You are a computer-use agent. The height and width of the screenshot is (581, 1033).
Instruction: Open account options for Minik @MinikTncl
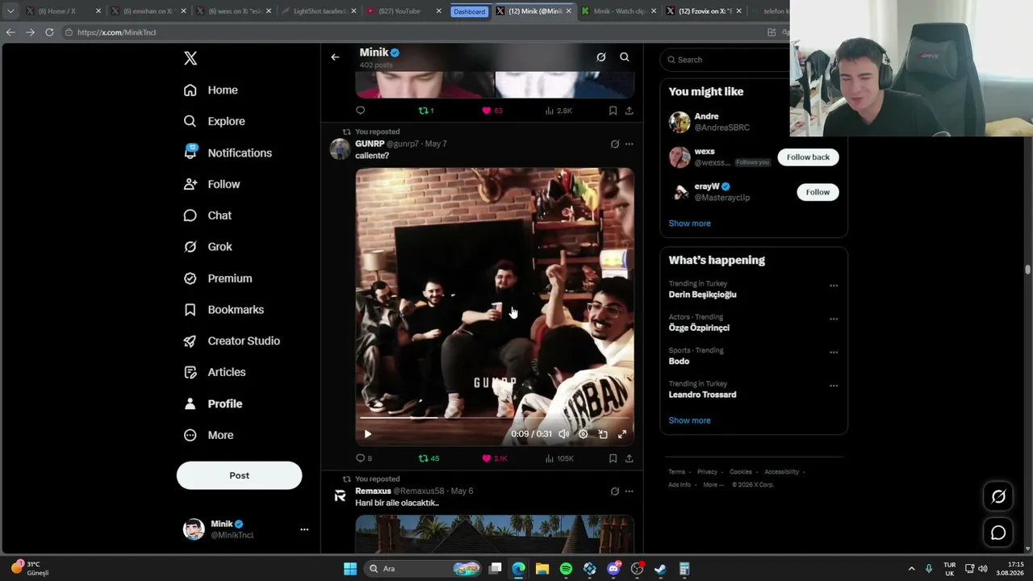(304, 529)
